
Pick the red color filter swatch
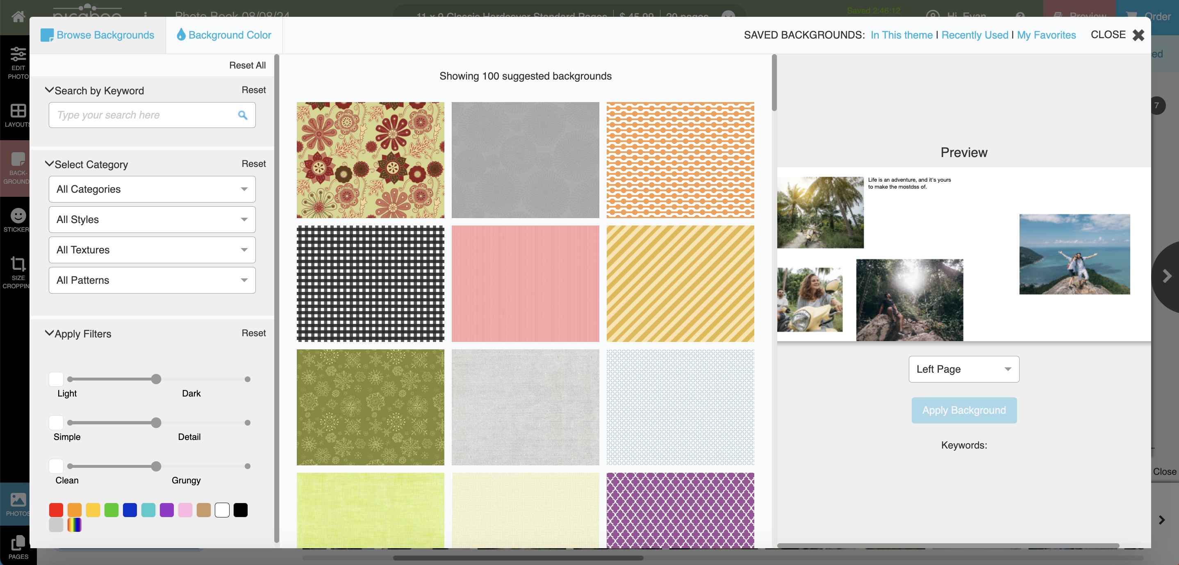(x=56, y=510)
